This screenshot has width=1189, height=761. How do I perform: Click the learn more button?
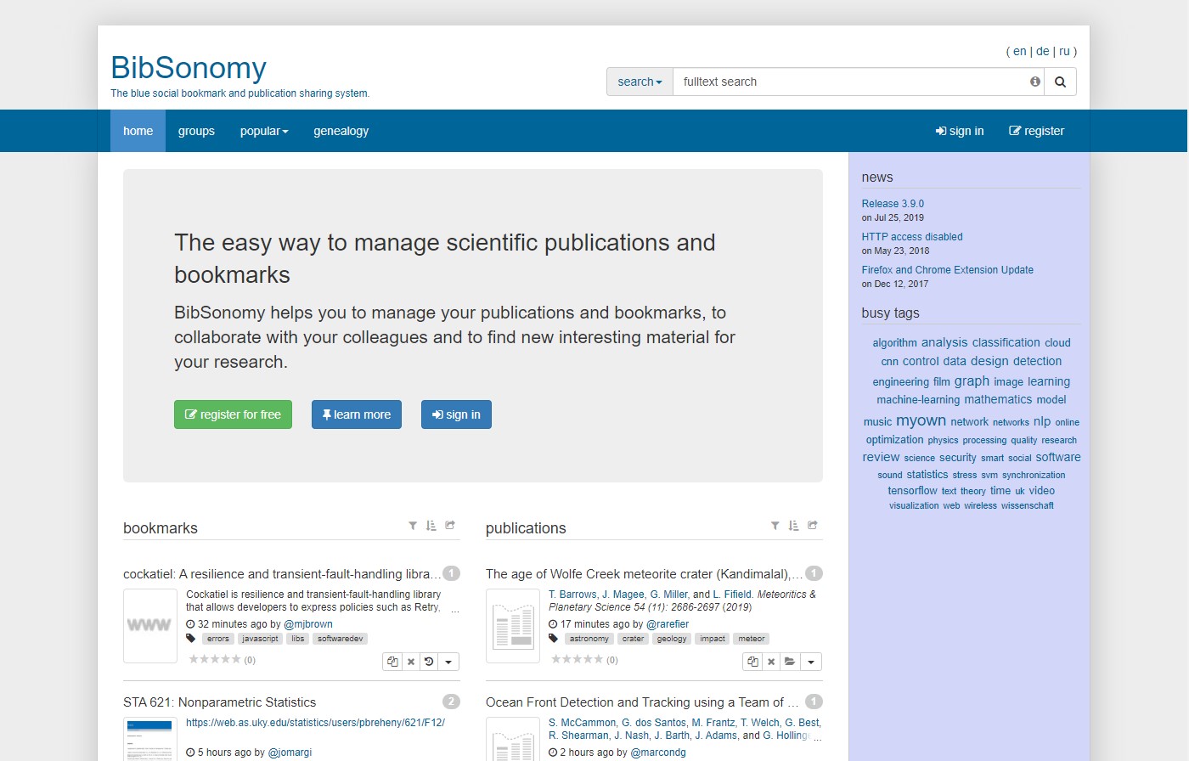pyautogui.click(x=357, y=414)
